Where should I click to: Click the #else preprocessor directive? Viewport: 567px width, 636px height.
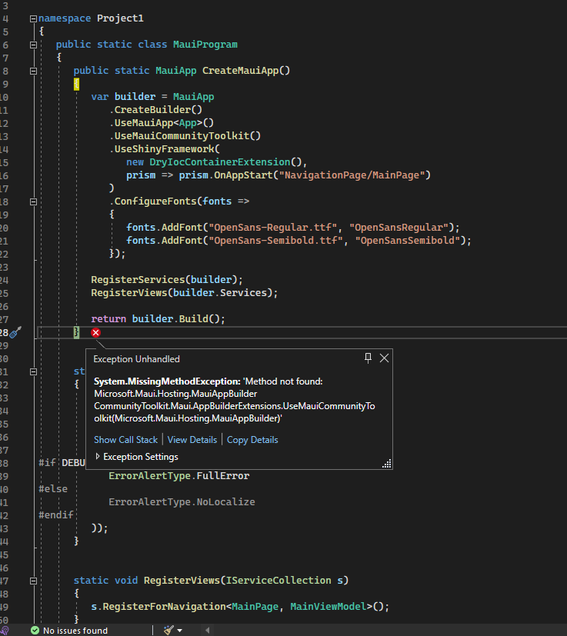pos(53,489)
